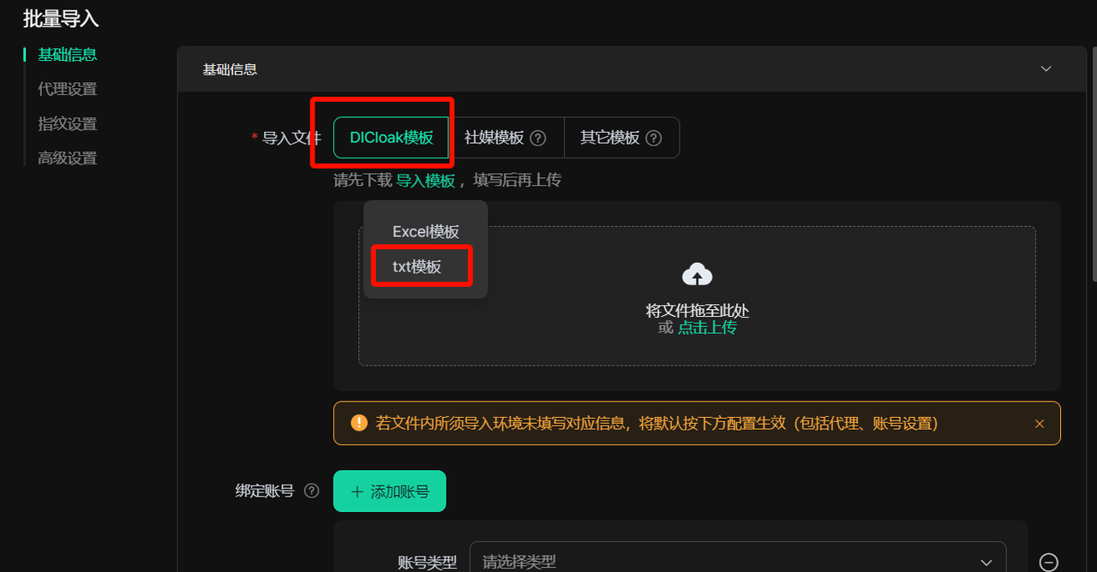Open help icon next to 其它模板
The image size is (1097, 572).
point(654,138)
